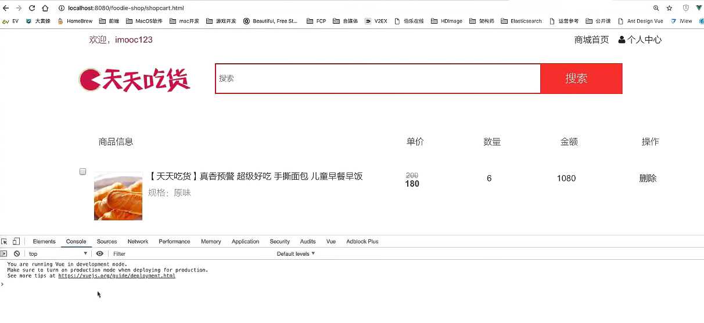The image size is (704, 323).
Task: Open the HomeBrew bookmark
Action: tap(74, 21)
